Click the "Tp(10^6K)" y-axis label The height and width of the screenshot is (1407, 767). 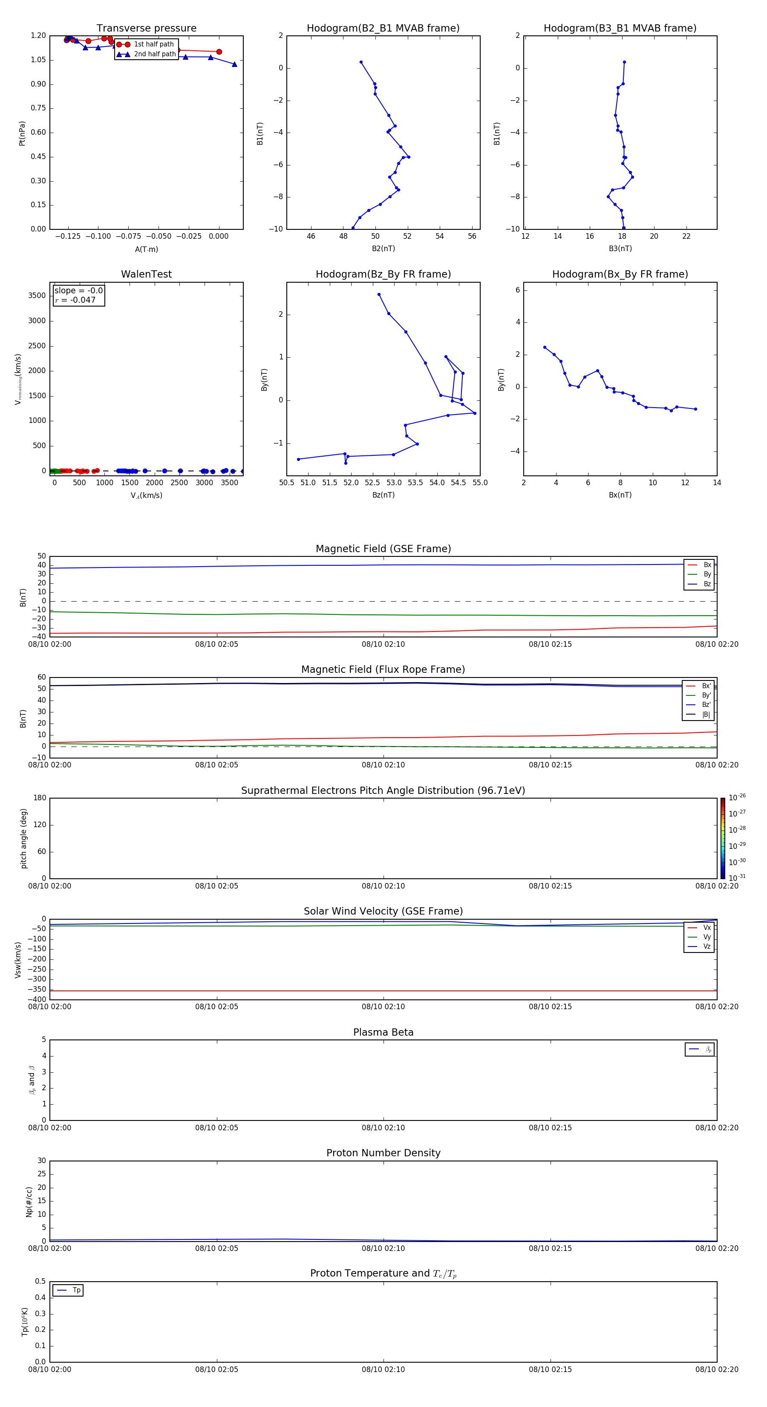click(24, 1322)
